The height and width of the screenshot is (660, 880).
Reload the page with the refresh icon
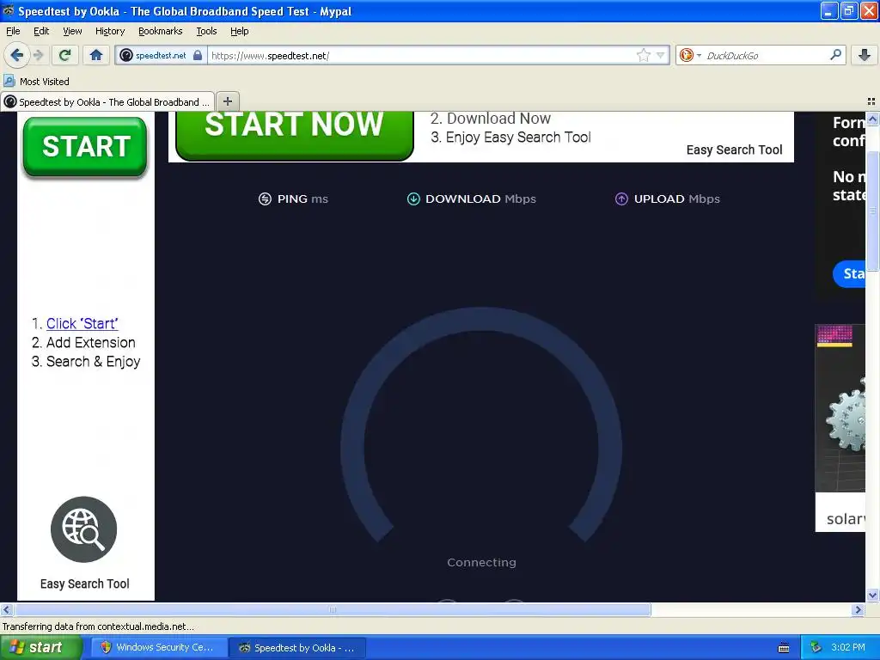(65, 55)
